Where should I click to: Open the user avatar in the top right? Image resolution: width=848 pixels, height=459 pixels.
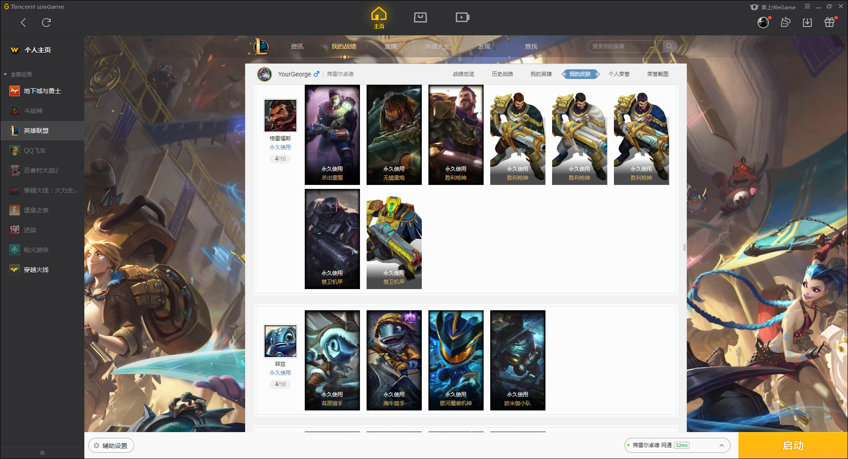click(x=763, y=23)
